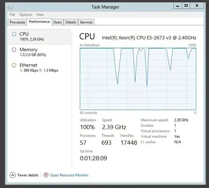Image resolution: width=209 pixels, height=188 pixels.
Task: Click the % Utilization graph label
Action: 90,45
